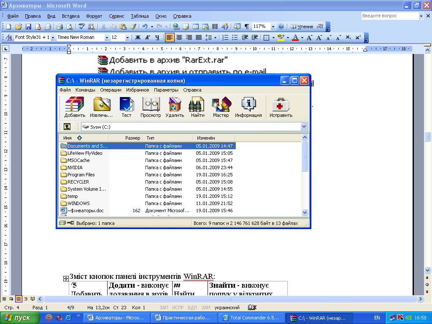Click the Добавить icon in WinRAR toolbar
Image resolution: width=432 pixels, height=324 pixels.
click(x=75, y=108)
